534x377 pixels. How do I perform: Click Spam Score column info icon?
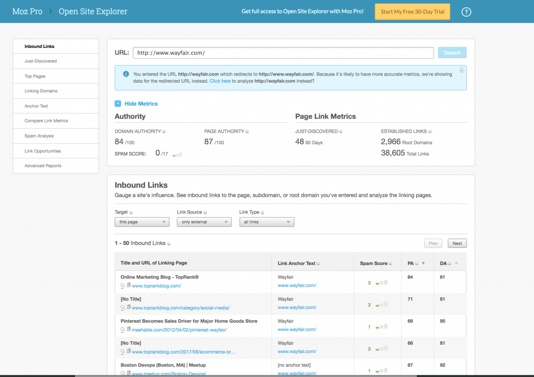(x=390, y=263)
